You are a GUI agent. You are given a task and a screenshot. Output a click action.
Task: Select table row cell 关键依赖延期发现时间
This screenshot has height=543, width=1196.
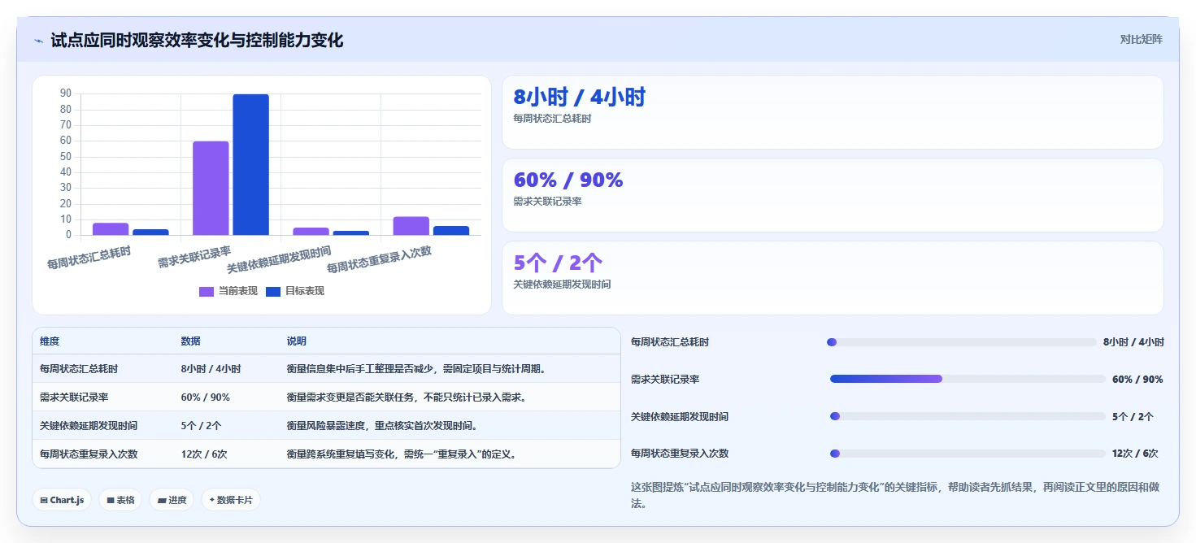[89, 426]
